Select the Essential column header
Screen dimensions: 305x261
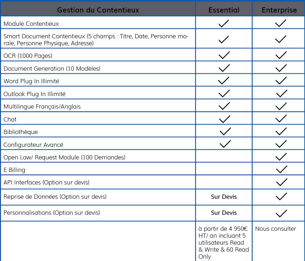(224, 10)
